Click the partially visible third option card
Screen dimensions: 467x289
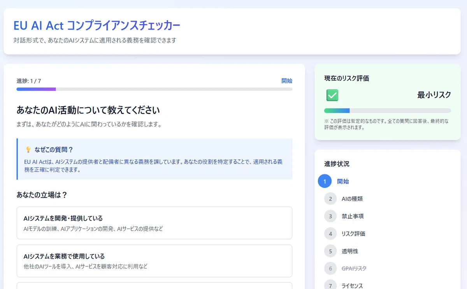tap(154, 286)
